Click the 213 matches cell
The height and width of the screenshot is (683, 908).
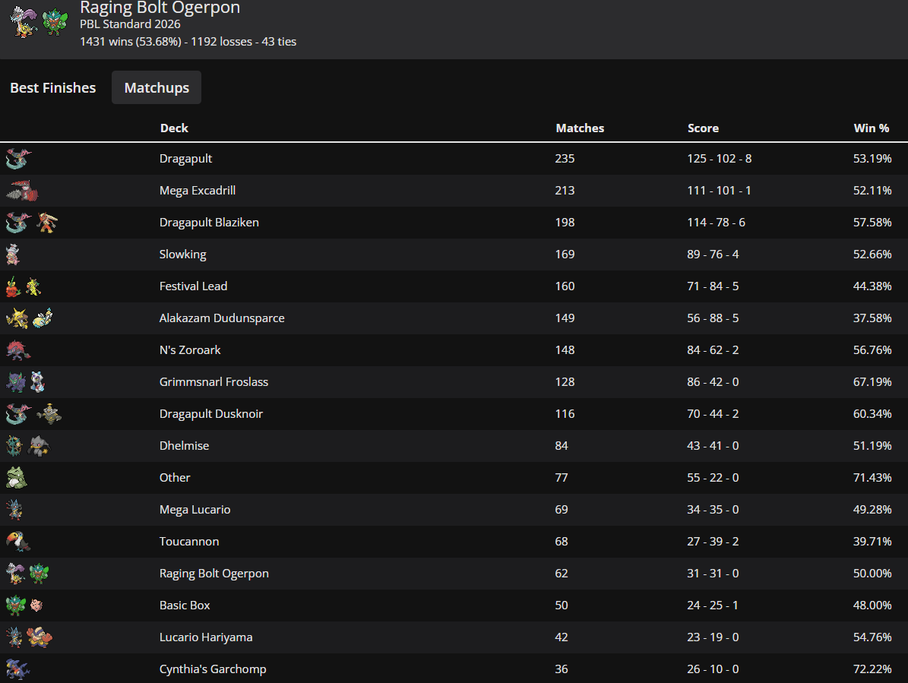[x=565, y=191]
